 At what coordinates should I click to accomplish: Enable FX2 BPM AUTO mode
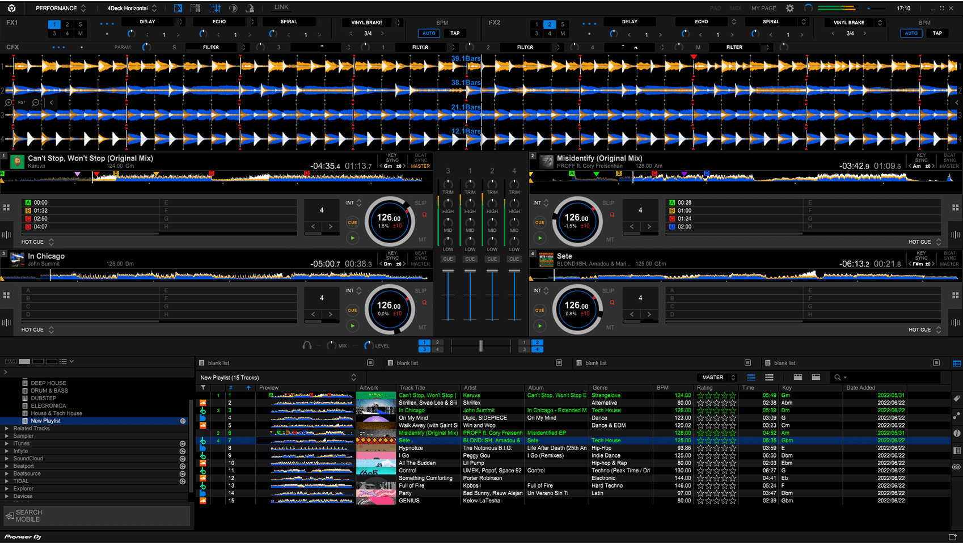(911, 33)
